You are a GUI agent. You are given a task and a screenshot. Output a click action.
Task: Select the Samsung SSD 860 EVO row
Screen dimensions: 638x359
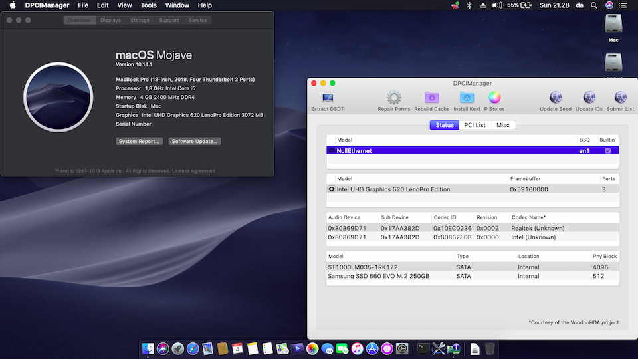473,276
